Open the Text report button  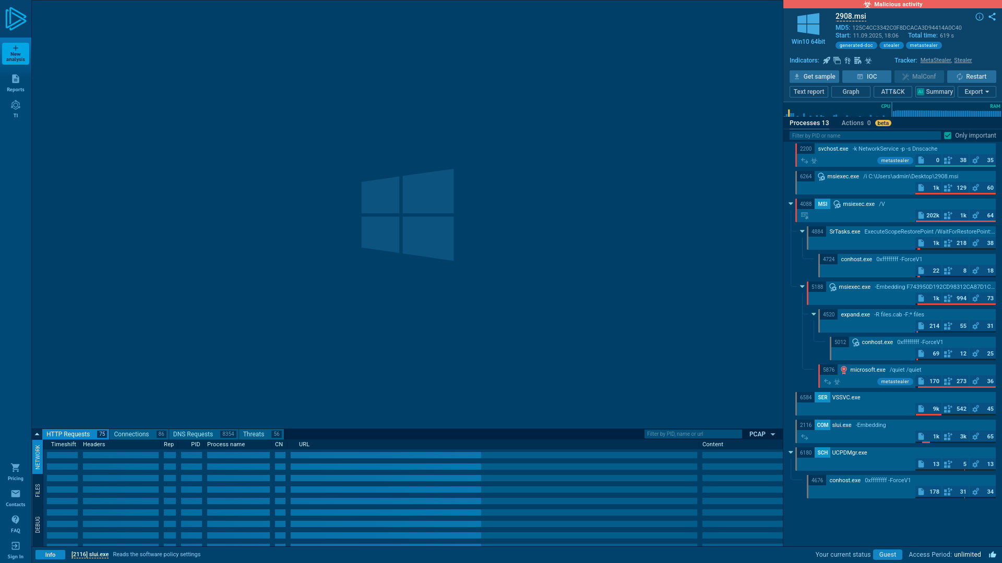point(808,92)
